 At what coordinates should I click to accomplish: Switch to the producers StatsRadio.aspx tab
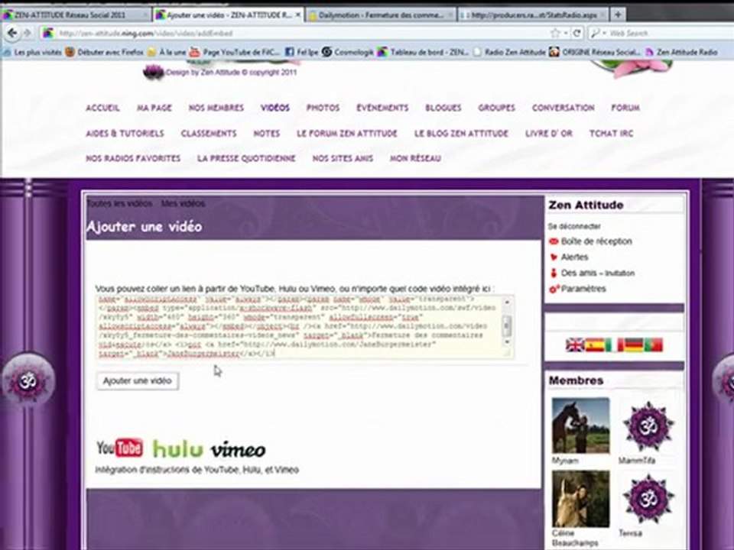tap(533, 15)
